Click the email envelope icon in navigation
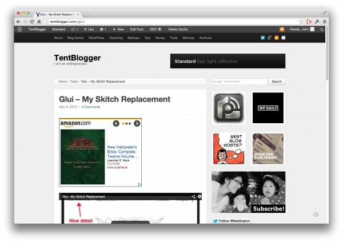343x243 pixels. 284,38
